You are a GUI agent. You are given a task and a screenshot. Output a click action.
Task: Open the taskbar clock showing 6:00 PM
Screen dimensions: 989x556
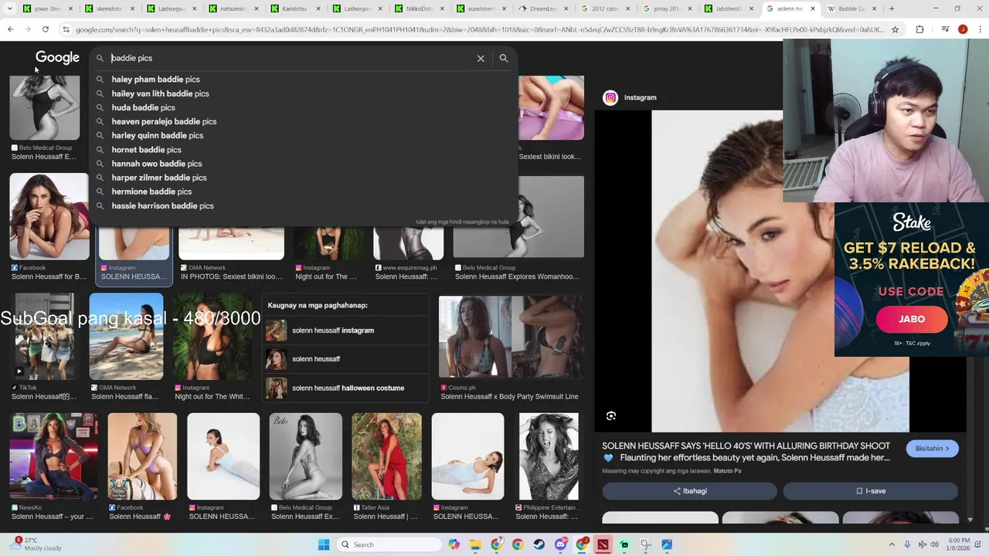point(959,544)
